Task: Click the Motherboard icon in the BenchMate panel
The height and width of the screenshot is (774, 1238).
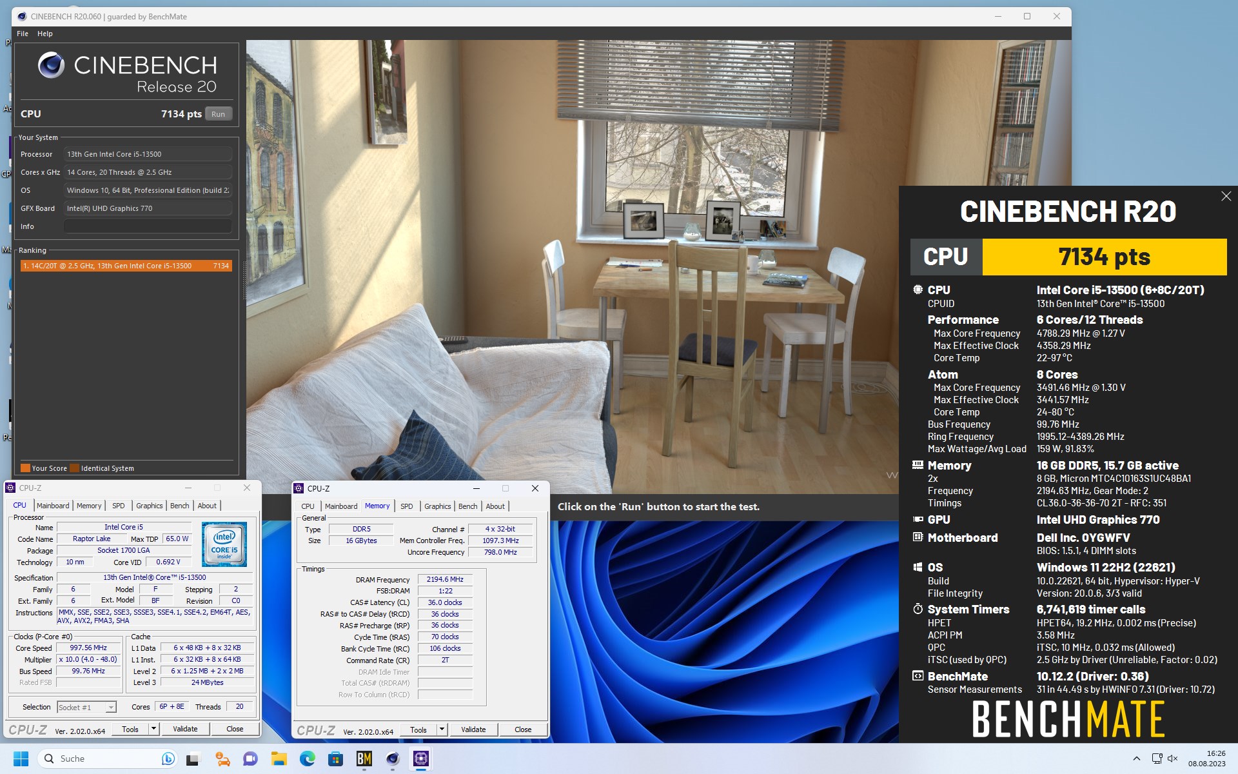Action: (918, 537)
